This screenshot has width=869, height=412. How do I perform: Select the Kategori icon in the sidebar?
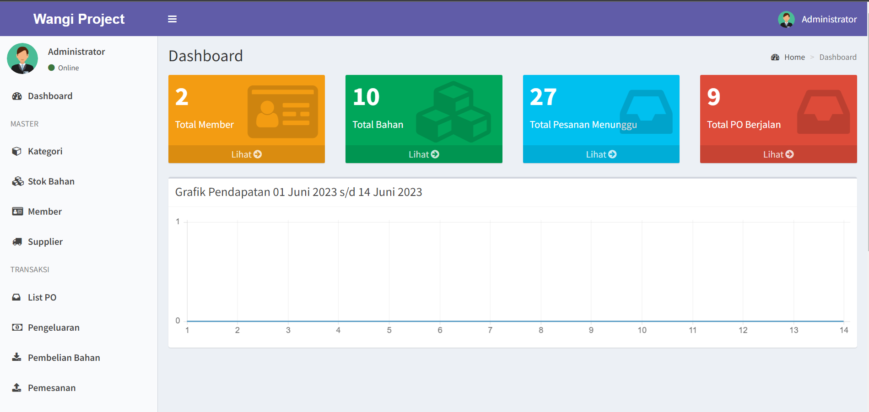[17, 151]
